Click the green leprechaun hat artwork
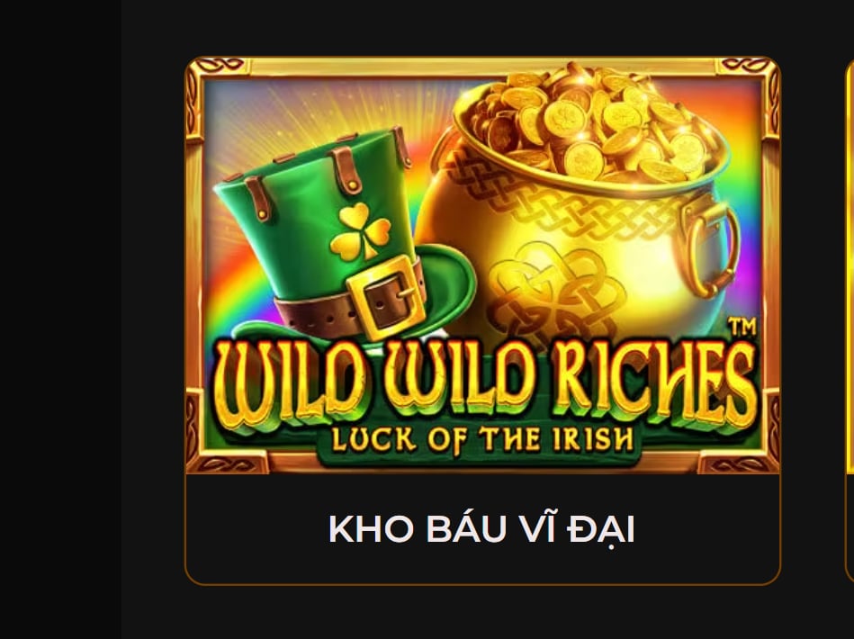854x639 pixels. (x=345, y=238)
